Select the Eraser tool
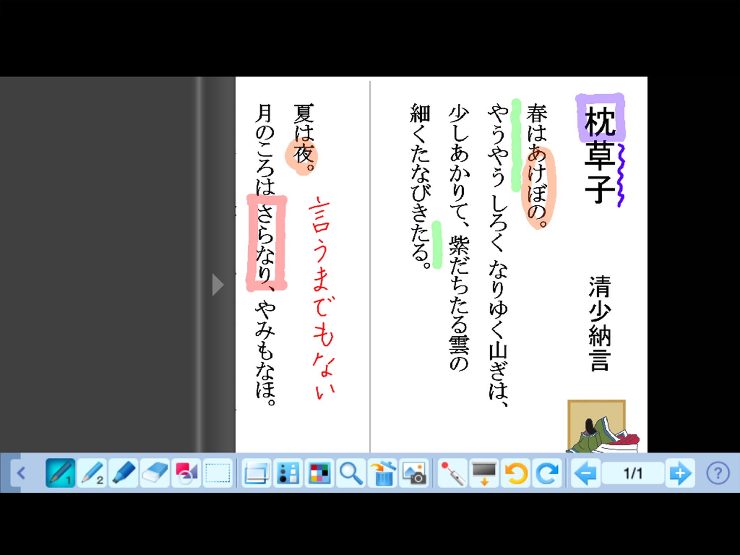 [x=155, y=473]
